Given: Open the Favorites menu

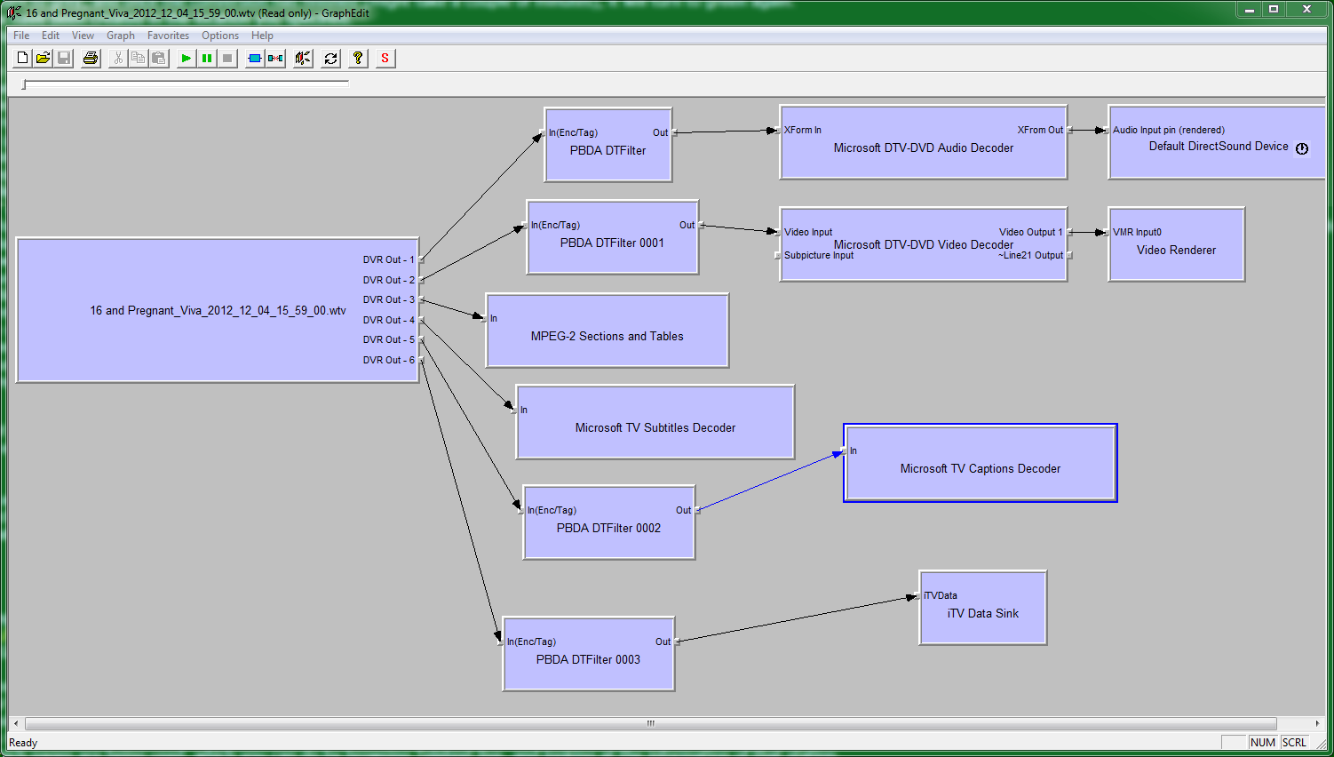Looking at the screenshot, I should coord(168,36).
